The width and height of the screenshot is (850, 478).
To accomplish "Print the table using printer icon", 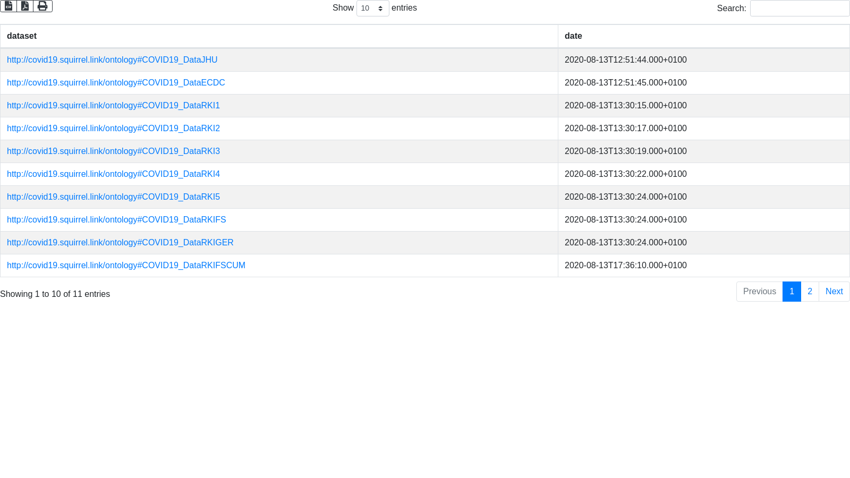I will click(42, 6).
